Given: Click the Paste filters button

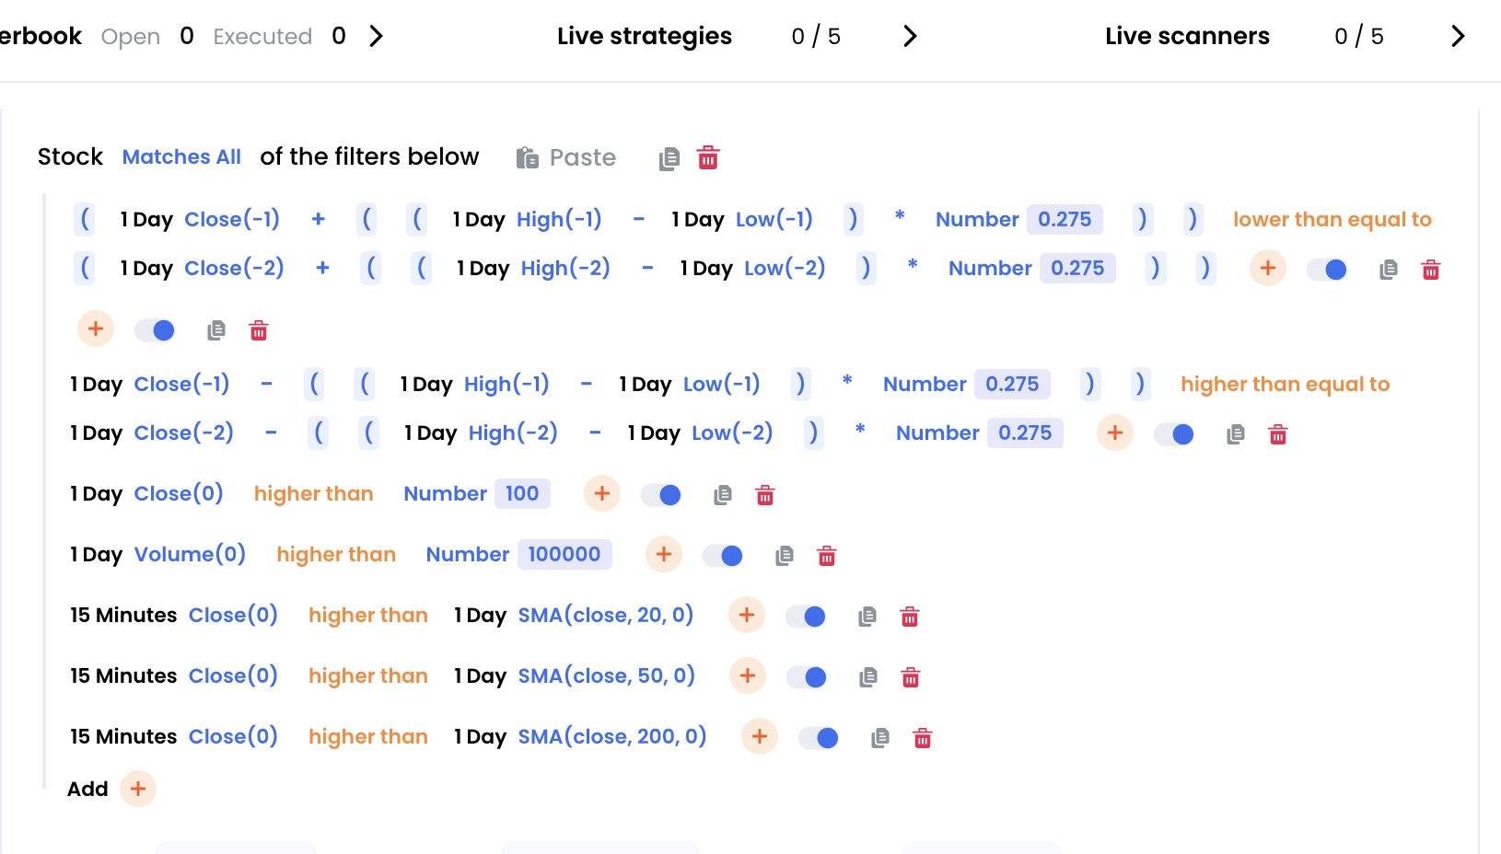Looking at the screenshot, I should click(x=565, y=157).
